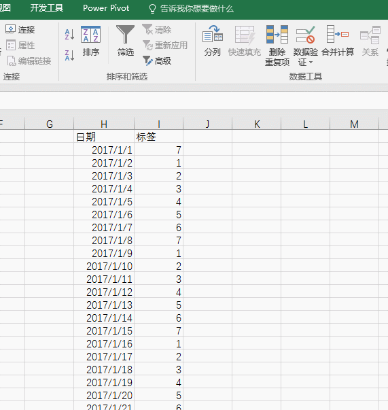
Task: Select the cell 2017/1/14
Action: 104,318
